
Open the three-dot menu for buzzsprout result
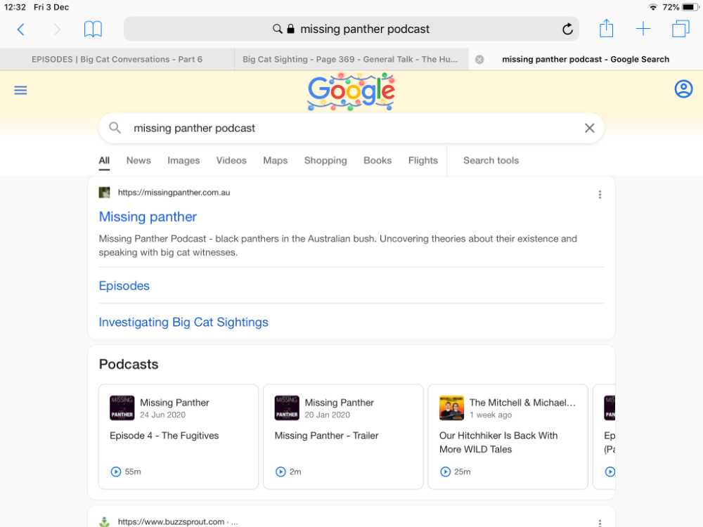[600, 523]
